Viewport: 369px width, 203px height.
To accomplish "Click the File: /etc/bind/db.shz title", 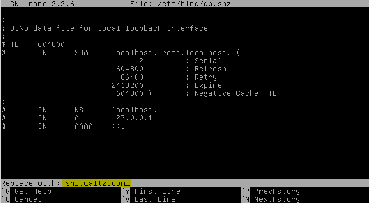I will point(180,4).
